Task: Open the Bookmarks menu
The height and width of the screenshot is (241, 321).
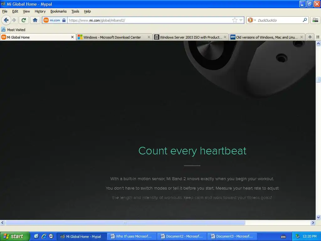Action: tap(59, 11)
